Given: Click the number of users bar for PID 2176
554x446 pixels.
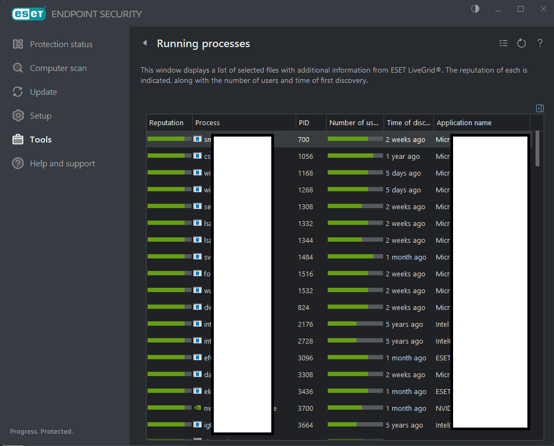Looking at the screenshot, I should [x=355, y=324].
